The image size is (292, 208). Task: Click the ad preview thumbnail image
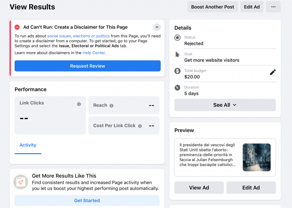tap(257, 158)
